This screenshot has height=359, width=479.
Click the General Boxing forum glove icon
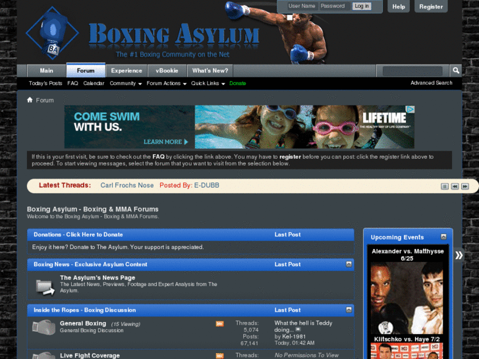[x=43, y=327]
